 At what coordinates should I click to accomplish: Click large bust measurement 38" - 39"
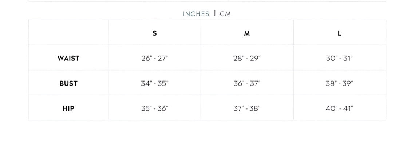tap(339, 83)
